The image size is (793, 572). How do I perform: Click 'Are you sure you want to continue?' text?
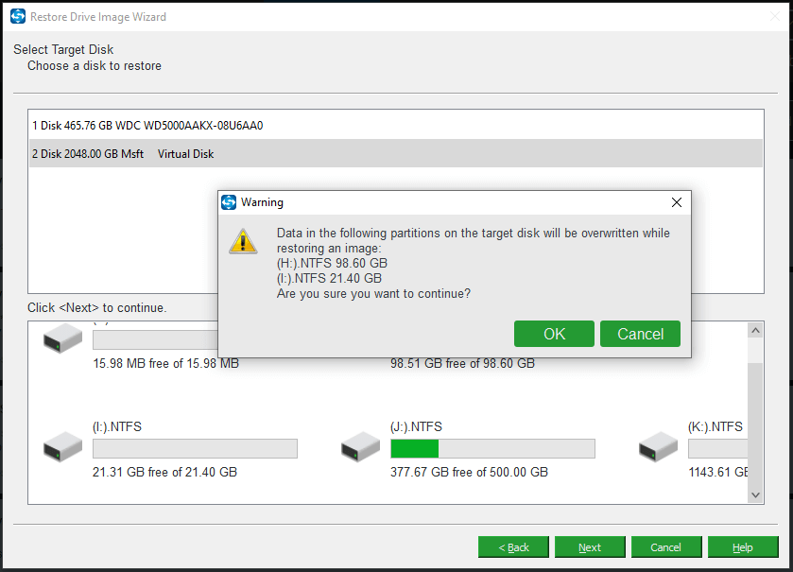coord(373,293)
